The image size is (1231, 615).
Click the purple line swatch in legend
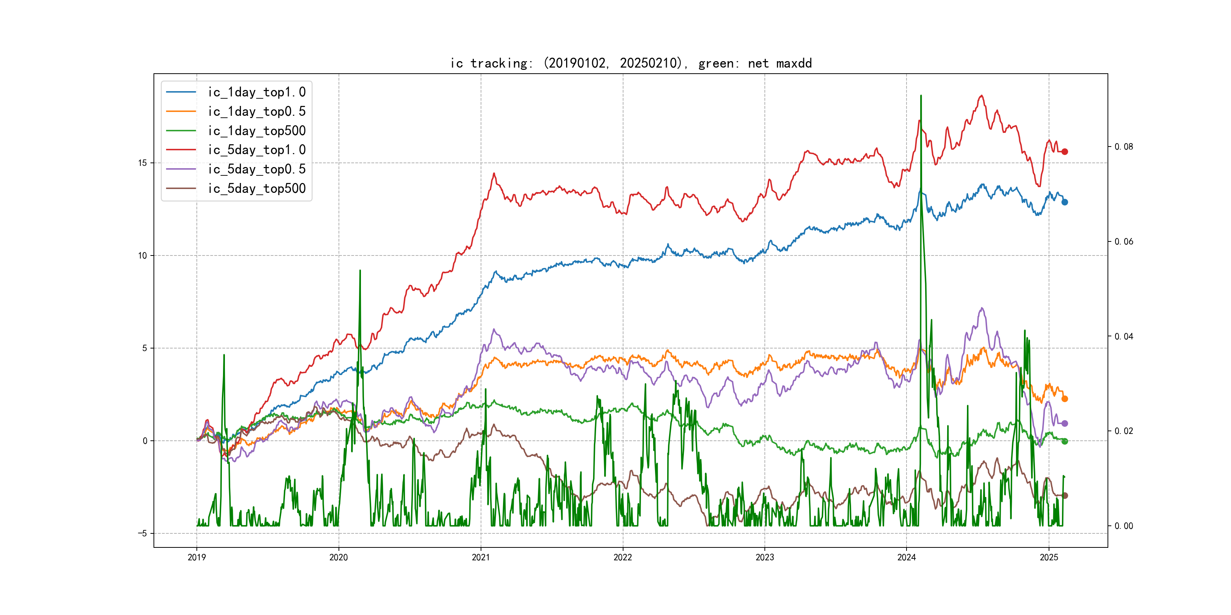180,169
